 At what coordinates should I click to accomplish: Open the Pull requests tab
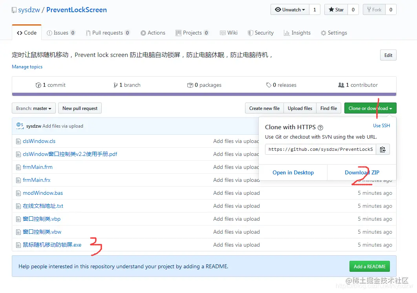[x=108, y=33]
